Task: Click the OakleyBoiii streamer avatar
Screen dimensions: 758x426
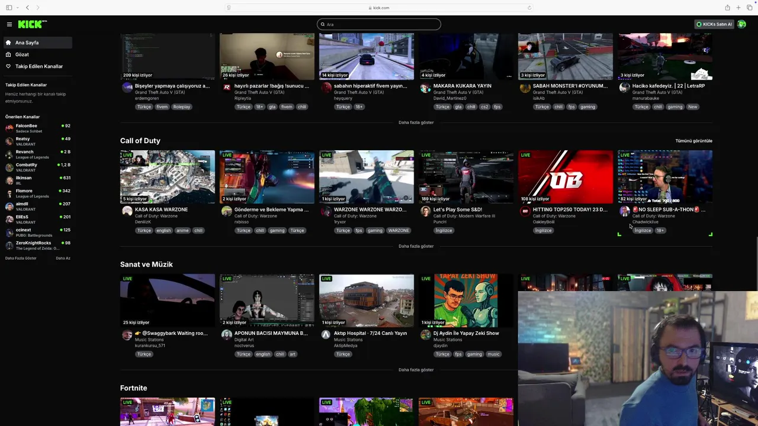Action: pyautogui.click(x=525, y=211)
